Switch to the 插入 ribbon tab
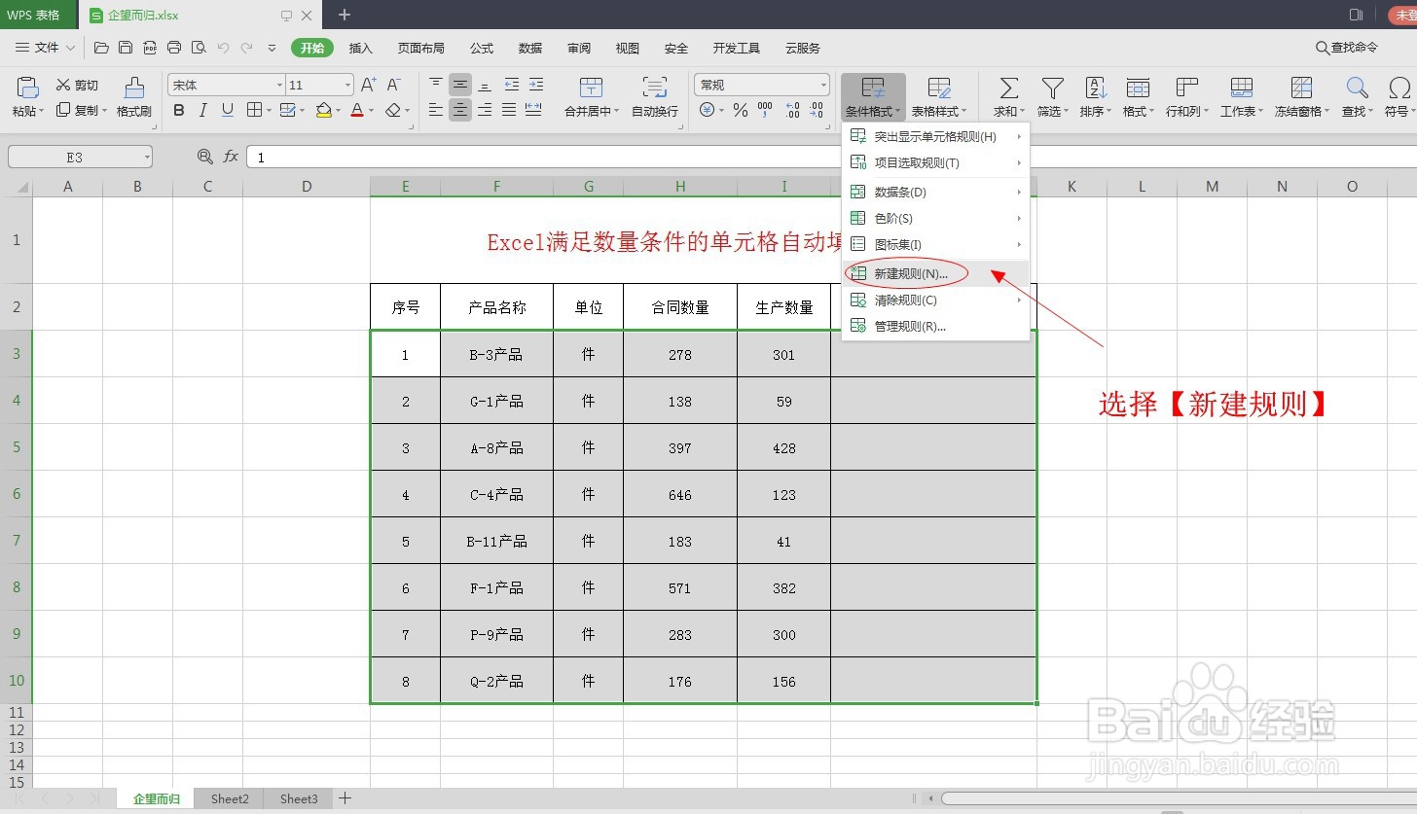 (x=361, y=48)
